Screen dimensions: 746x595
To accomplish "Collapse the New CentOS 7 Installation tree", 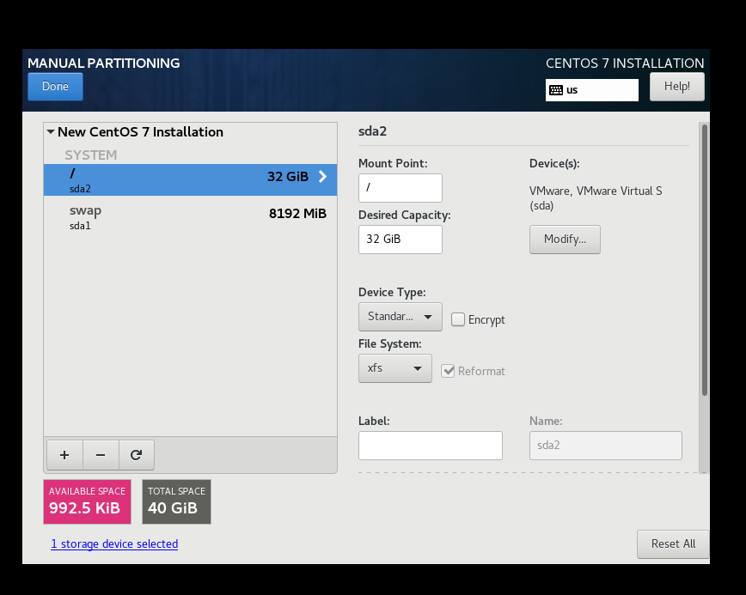I will click(51, 131).
